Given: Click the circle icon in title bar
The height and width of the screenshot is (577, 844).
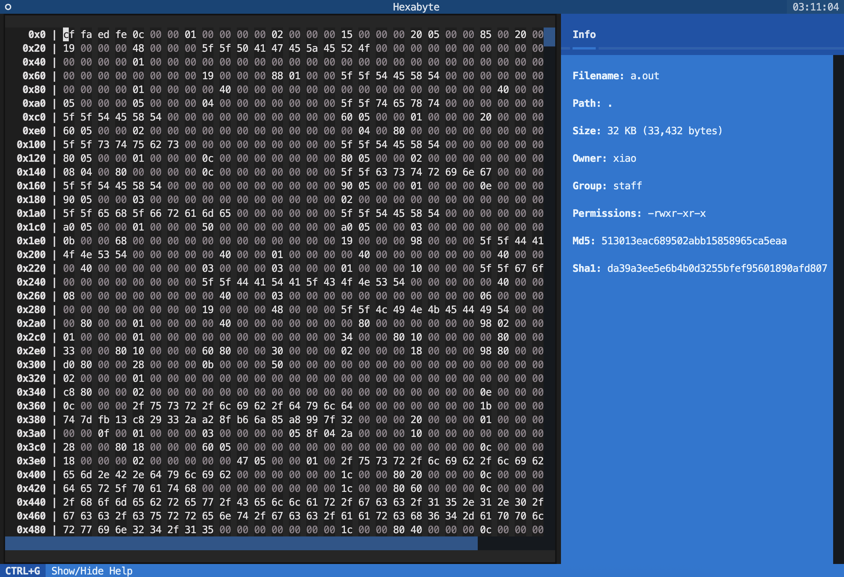Looking at the screenshot, I should [8, 7].
